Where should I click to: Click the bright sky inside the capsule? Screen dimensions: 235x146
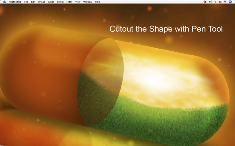(x=162, y=77)
